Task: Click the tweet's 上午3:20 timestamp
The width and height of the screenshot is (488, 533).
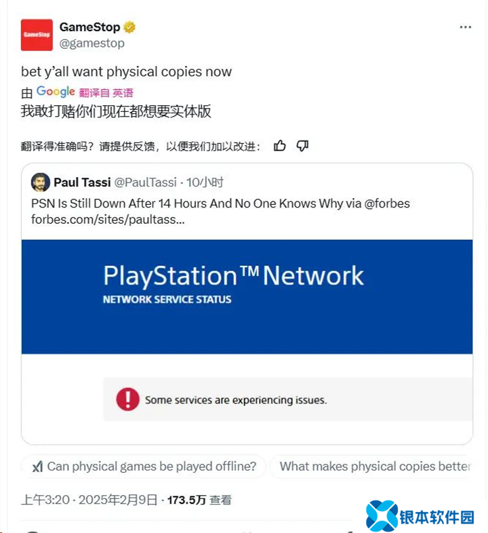Action: [46, 500]
